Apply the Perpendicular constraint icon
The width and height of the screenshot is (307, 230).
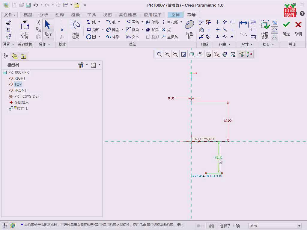point(218,37)
